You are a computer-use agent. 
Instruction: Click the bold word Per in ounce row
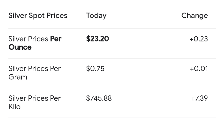56,39
